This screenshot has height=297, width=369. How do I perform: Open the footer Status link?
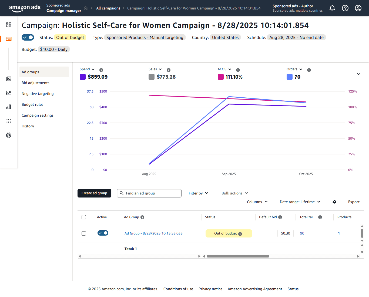tap(293, 289)
